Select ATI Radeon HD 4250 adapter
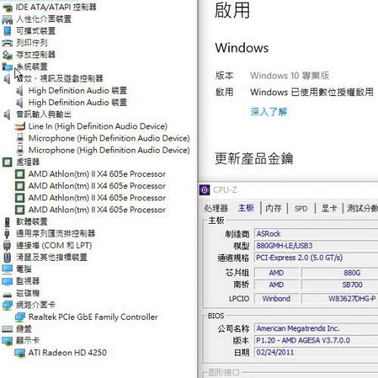The width and height of the screenshot is (378, 378). pos(67,353)
